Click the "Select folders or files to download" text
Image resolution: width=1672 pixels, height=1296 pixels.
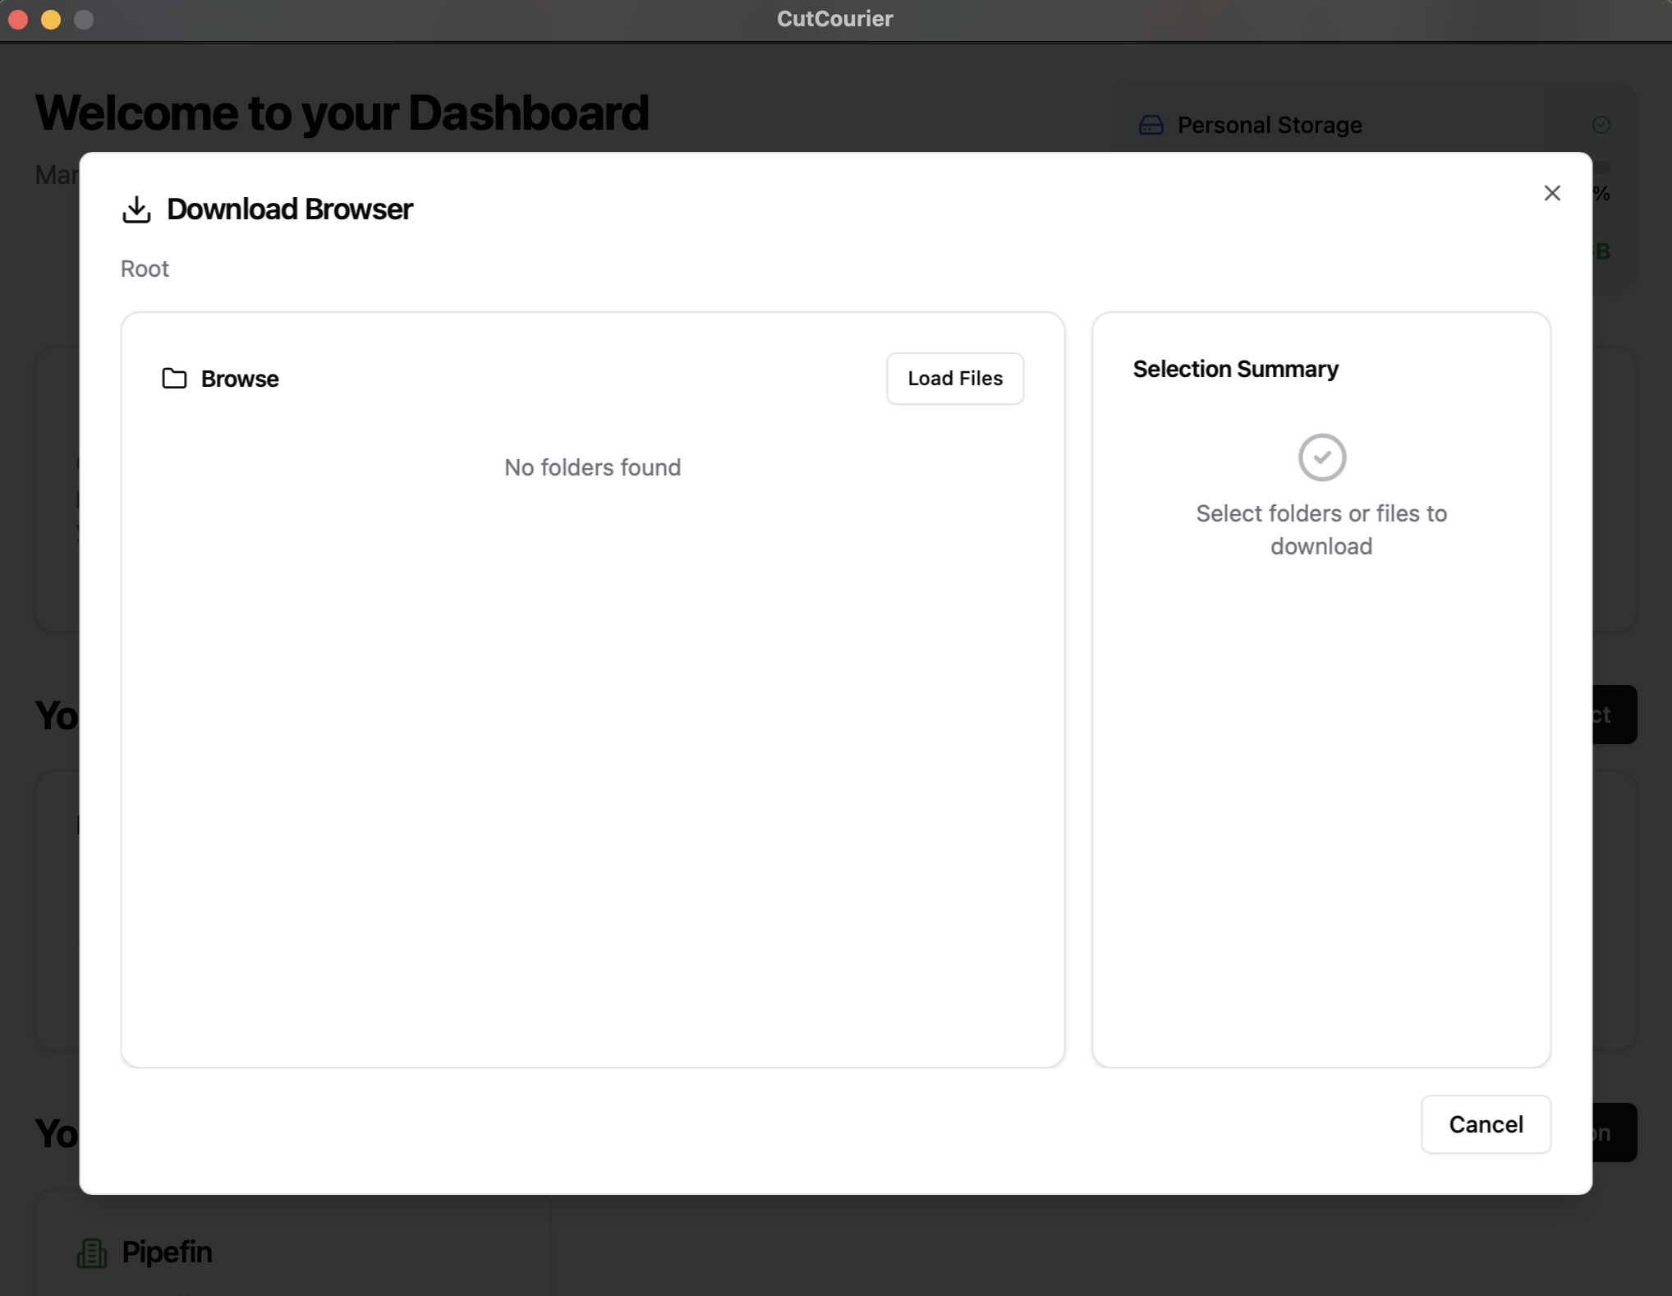pos(1321,530)
